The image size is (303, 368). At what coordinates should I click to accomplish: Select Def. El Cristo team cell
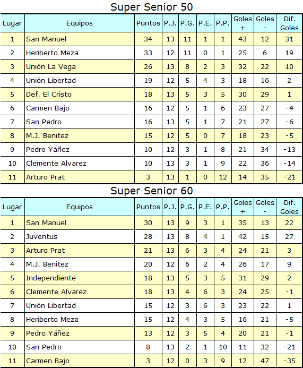point(80,95)
